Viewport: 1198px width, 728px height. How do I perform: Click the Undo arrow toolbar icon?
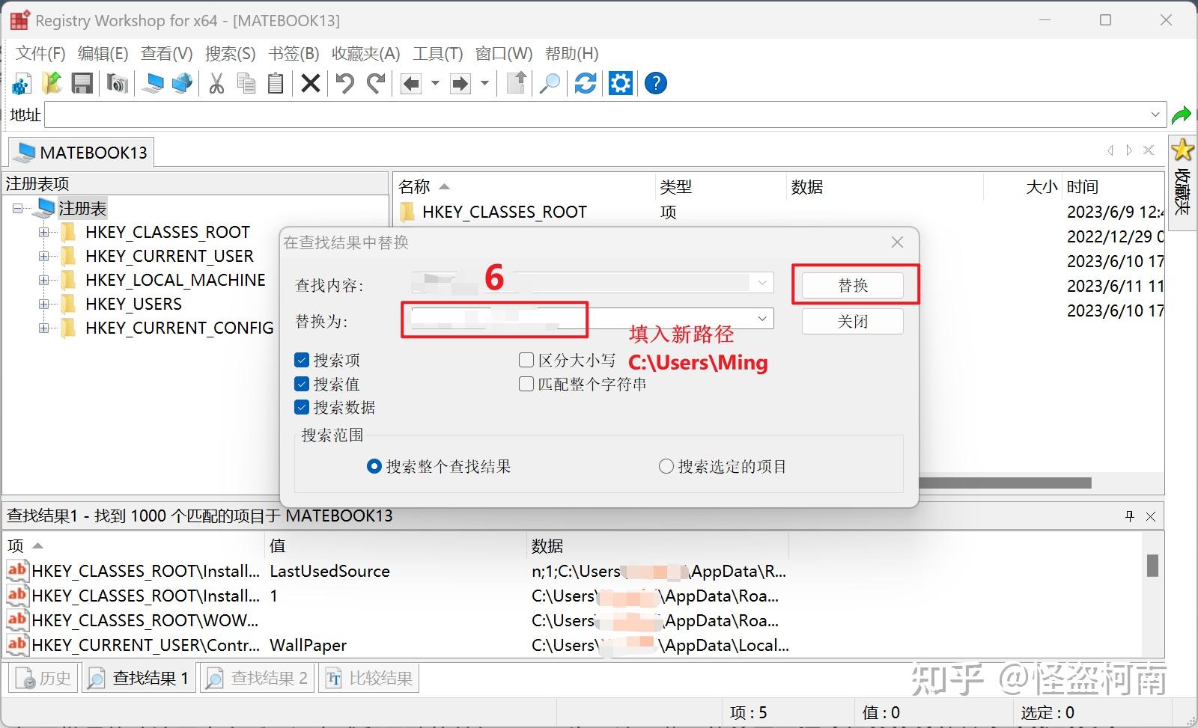[344, 83]
